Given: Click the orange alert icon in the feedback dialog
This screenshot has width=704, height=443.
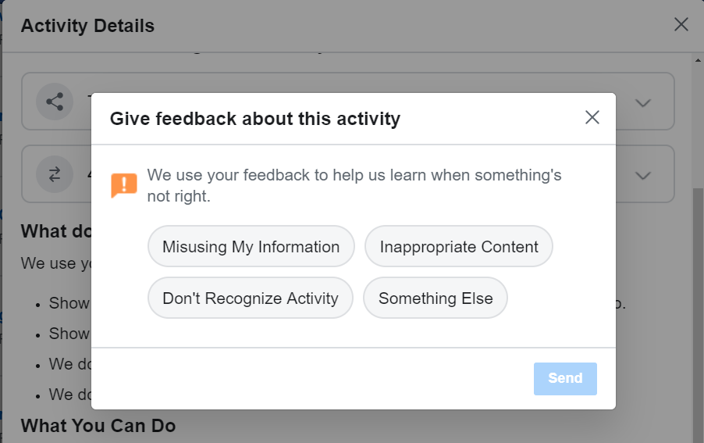Looking at the screenshot, I should click(124, 185).
